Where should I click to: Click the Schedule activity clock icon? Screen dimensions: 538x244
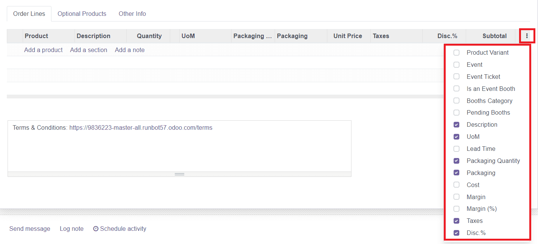pos(95,229)
